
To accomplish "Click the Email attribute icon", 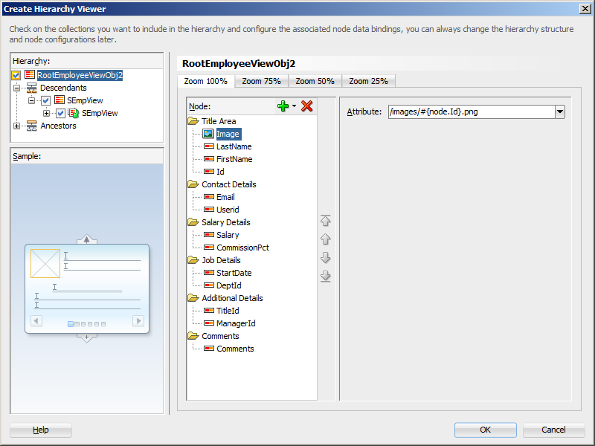I will coord(209,197).
